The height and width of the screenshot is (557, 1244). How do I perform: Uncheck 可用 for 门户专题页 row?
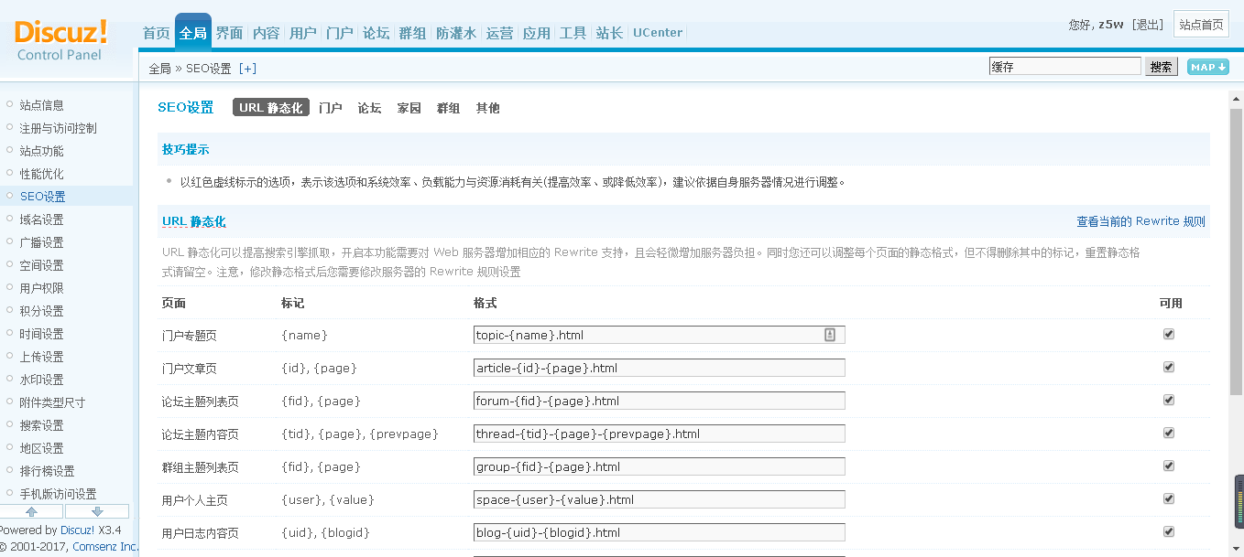(1168, 335)
